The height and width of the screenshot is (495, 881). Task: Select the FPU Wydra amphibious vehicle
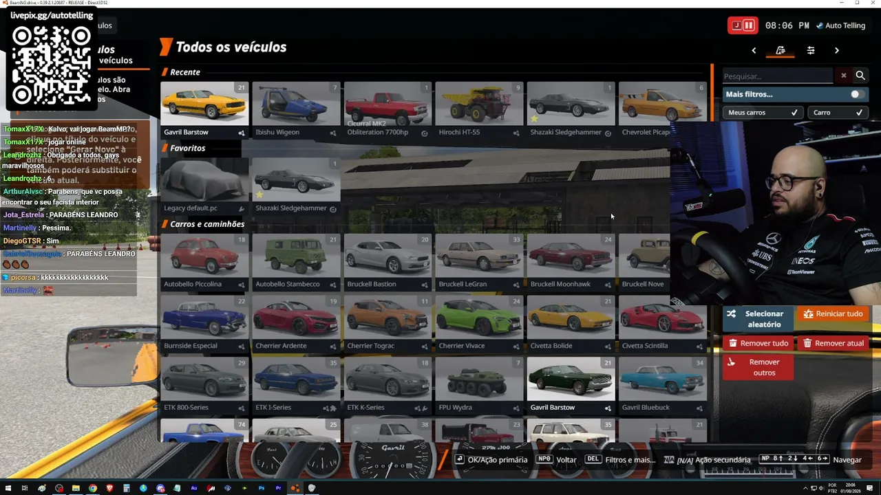point(479,386)
